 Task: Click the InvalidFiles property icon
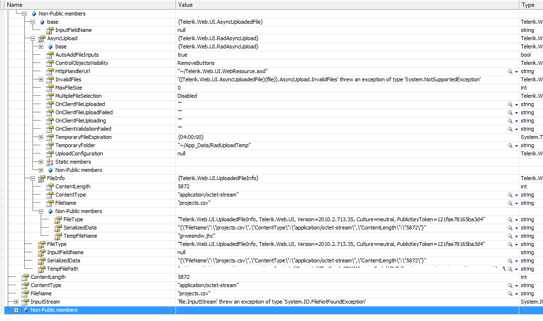(x=50, y=79)
